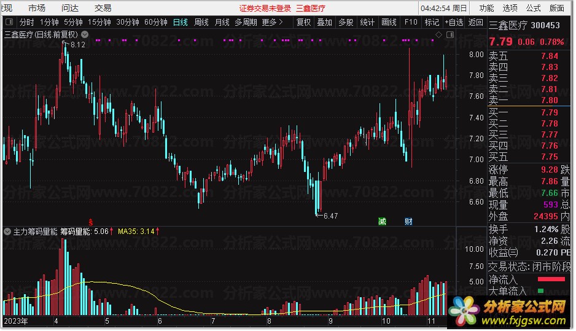
Task: Click the 多股 multi-stock button
Action: coord(346,22)
